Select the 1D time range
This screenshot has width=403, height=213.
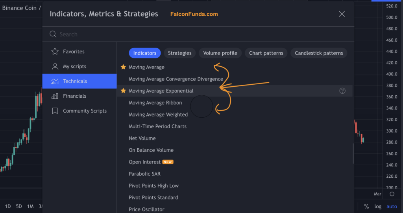(x=8, y=206)
